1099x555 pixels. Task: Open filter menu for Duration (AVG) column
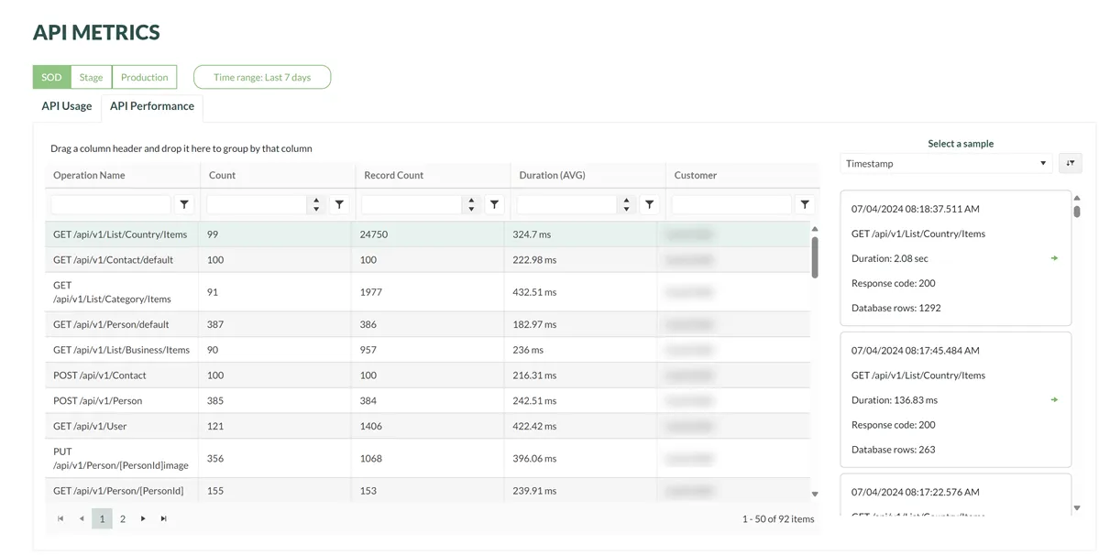649,204
